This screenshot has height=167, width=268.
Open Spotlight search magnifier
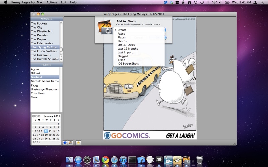point(262,2)
